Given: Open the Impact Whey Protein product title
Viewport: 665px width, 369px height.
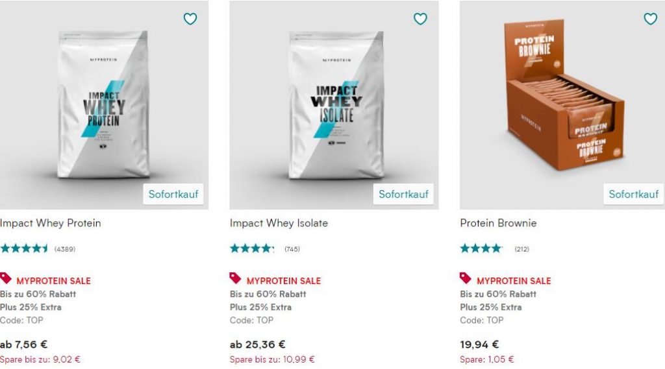Looking at the screenshot, I should tap(51, 223).
